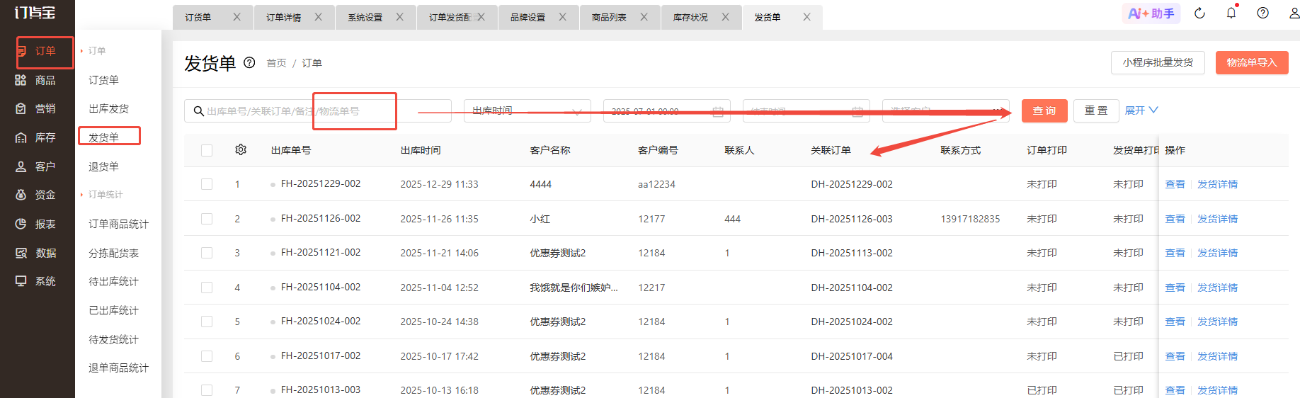This screenshot has width=1300, height=398.
Task: Open the 订单 sidebar menu icon
Action: point(21,51)
